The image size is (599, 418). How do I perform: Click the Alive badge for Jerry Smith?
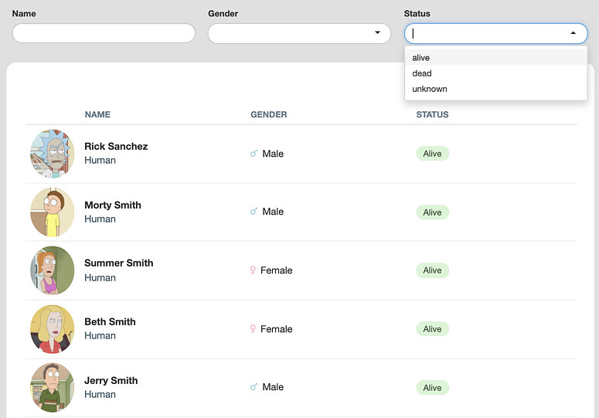click(x=433, y=388)
